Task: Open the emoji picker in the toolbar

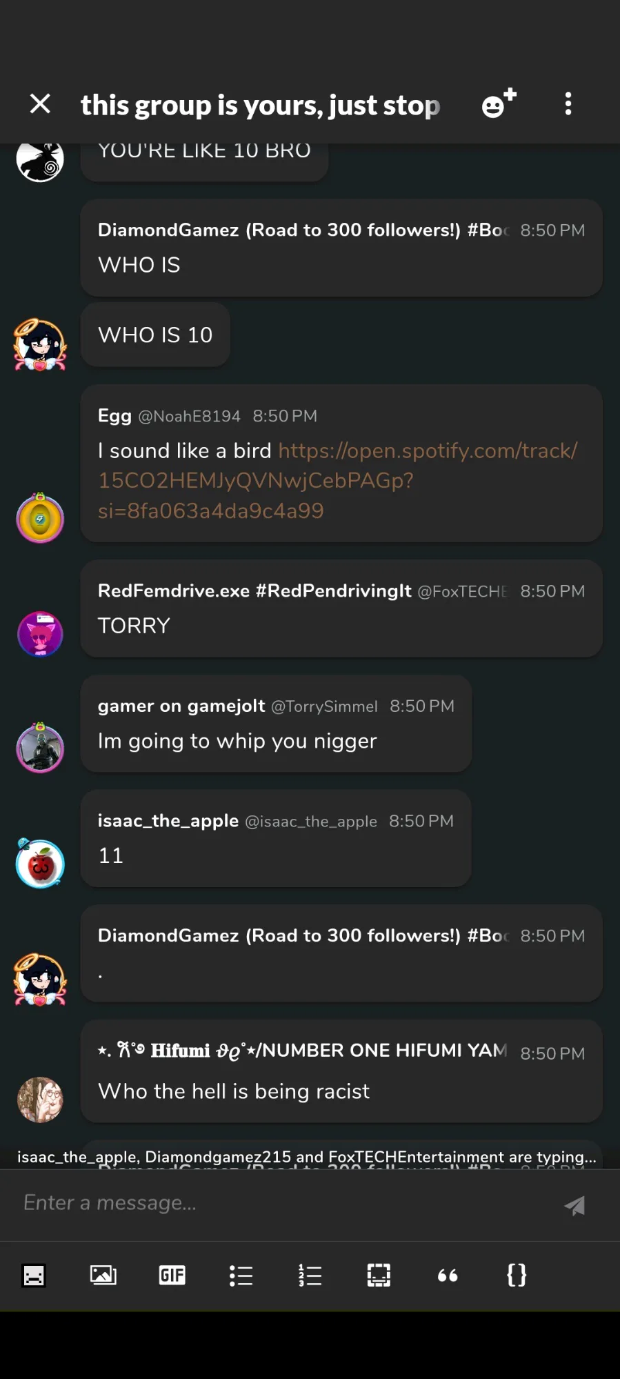Action: point(34,1276)
